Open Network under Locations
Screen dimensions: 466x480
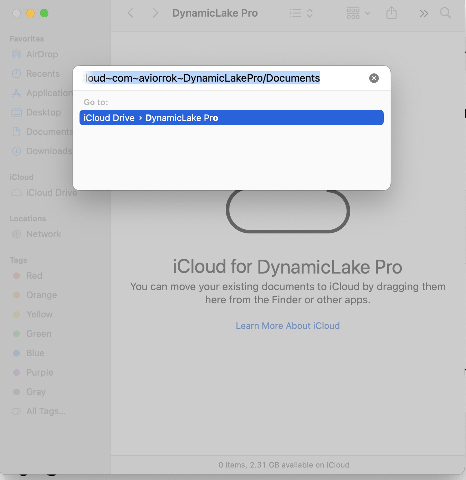(x=44, y=234)
